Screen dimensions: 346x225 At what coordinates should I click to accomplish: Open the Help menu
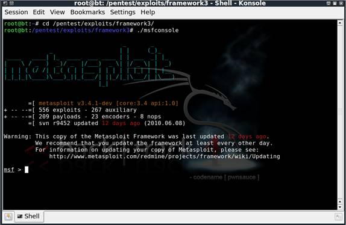148,12
